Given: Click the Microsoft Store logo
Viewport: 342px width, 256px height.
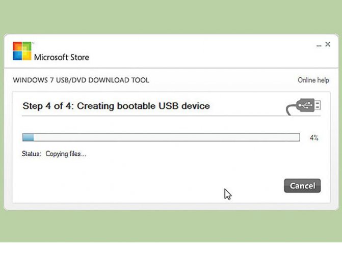Looking at the screenshot, I should pos(22,51).
